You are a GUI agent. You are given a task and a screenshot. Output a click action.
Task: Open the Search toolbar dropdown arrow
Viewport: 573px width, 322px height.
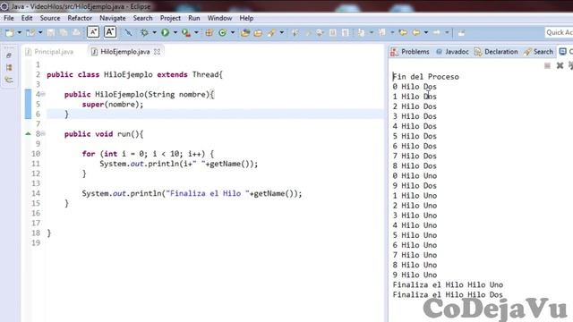click(281, 33)
